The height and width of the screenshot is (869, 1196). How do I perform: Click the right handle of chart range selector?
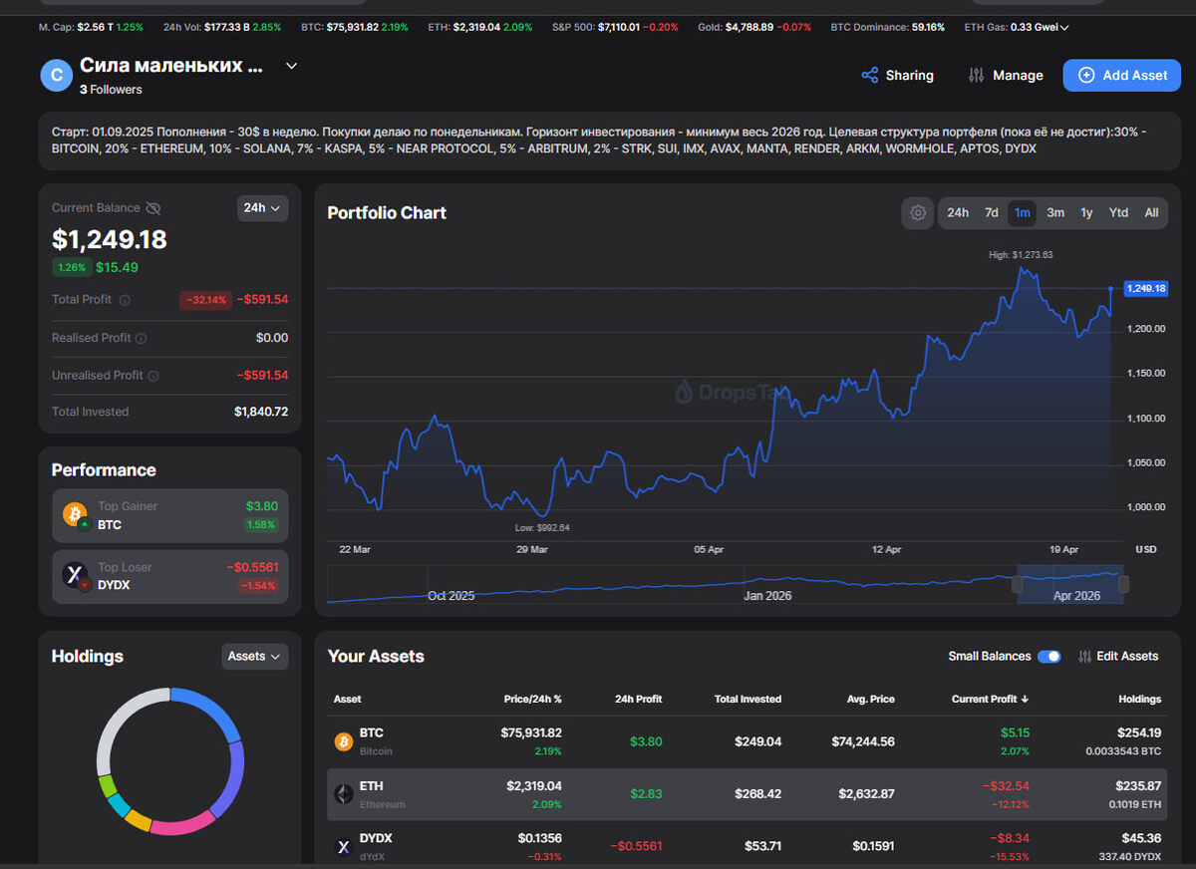[1123, 584]
